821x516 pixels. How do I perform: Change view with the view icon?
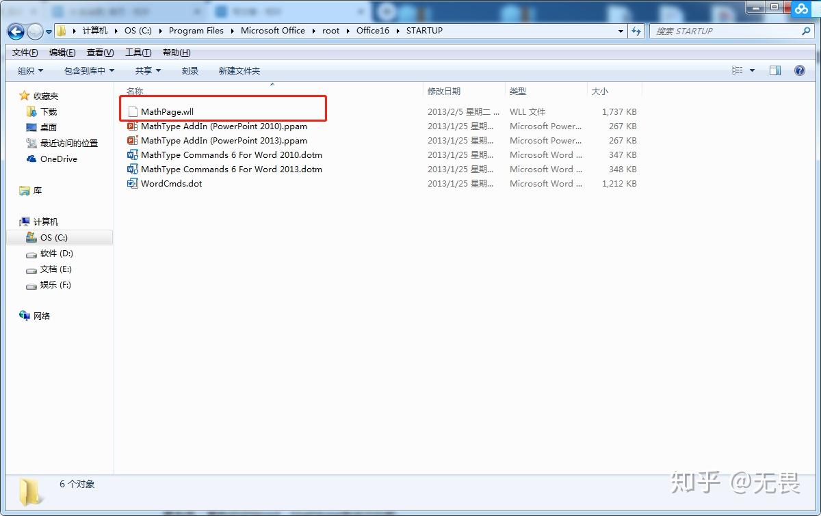(738, 70)
